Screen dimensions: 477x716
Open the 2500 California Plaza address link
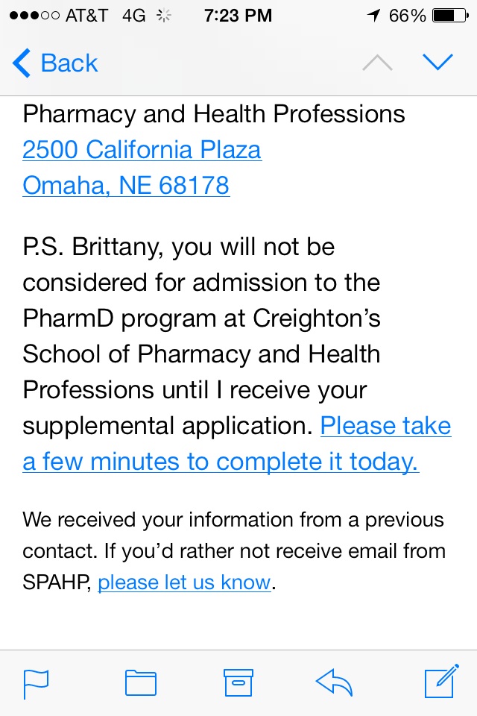tap(142, 150)
